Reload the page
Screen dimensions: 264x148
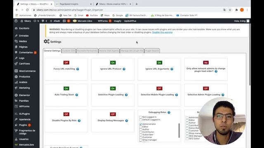tap(27, 10)
